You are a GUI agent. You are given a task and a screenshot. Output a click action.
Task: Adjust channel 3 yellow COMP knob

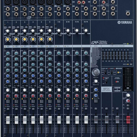pos(25,39)
